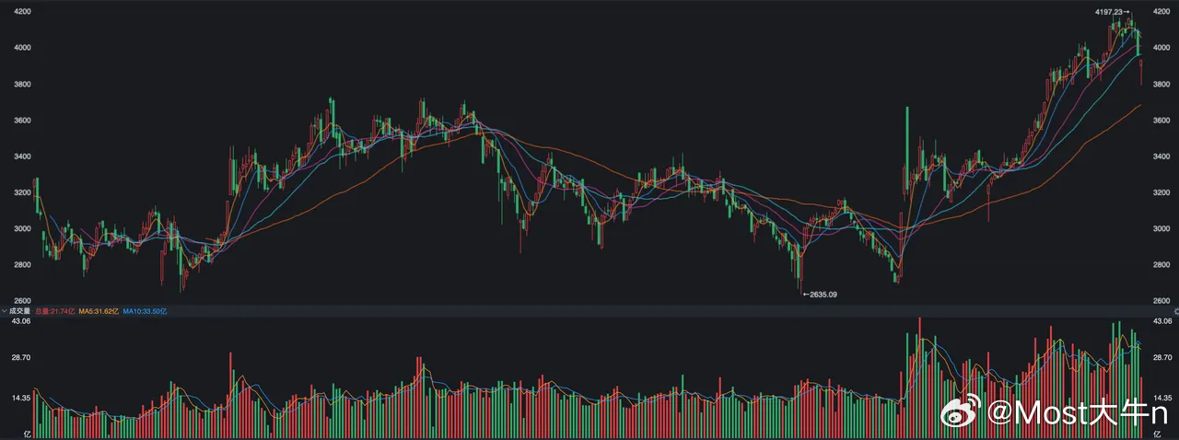Click 3000 on the right price axis
Image resolution: width=1179 pixels, height=440 pixels.
click(x=1162, y=228)
